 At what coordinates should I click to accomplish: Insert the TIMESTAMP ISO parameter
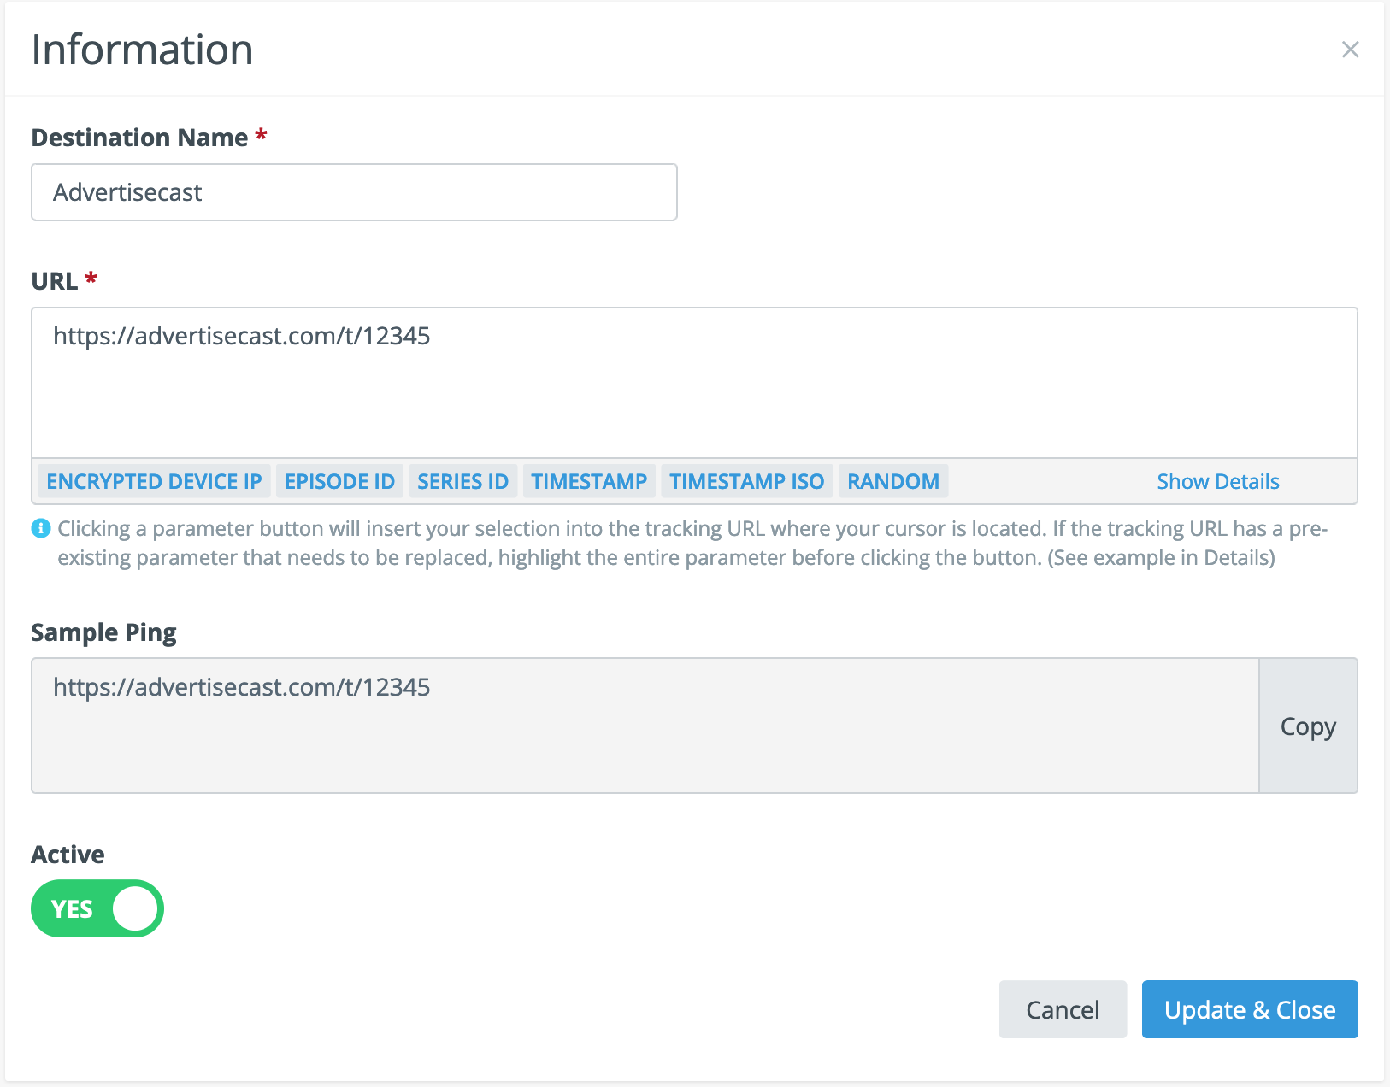click(746, 481)
